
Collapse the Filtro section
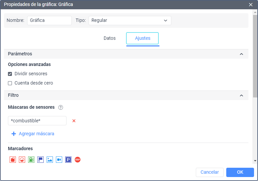pyautogui.click(x=241, y=95)
